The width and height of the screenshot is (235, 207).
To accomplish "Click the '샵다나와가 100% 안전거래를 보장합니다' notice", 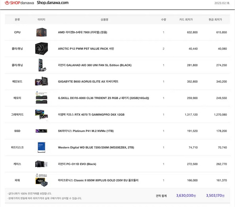I will (x=29, y=193).
